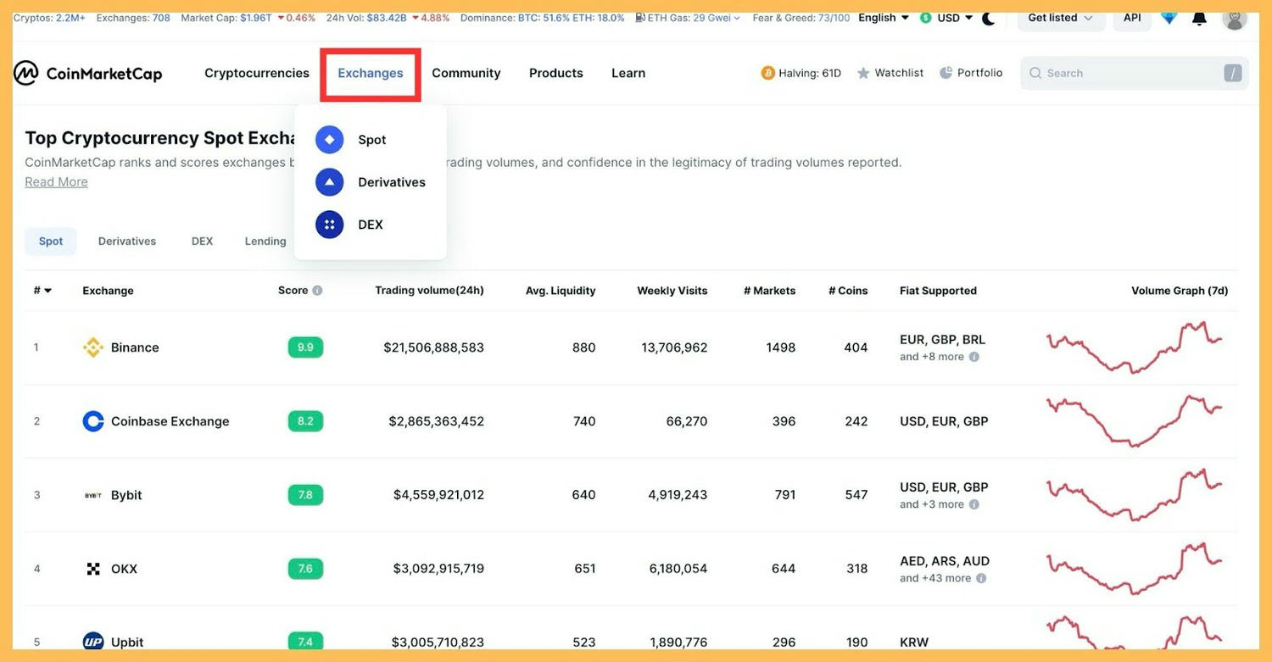Open the English language dropdown
Screen dimensions: 1272x662
click(x=884, y=18)
